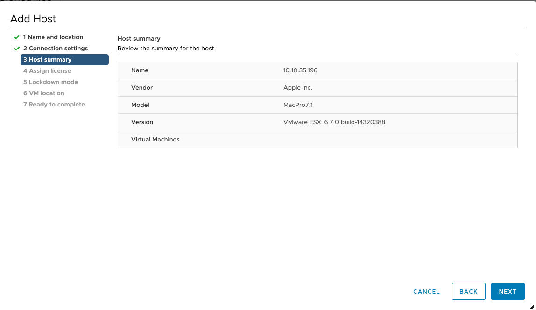Click green checkmark beside Connection settings
536x310 pixels.
pyautogui.click(x=17, y=49)
